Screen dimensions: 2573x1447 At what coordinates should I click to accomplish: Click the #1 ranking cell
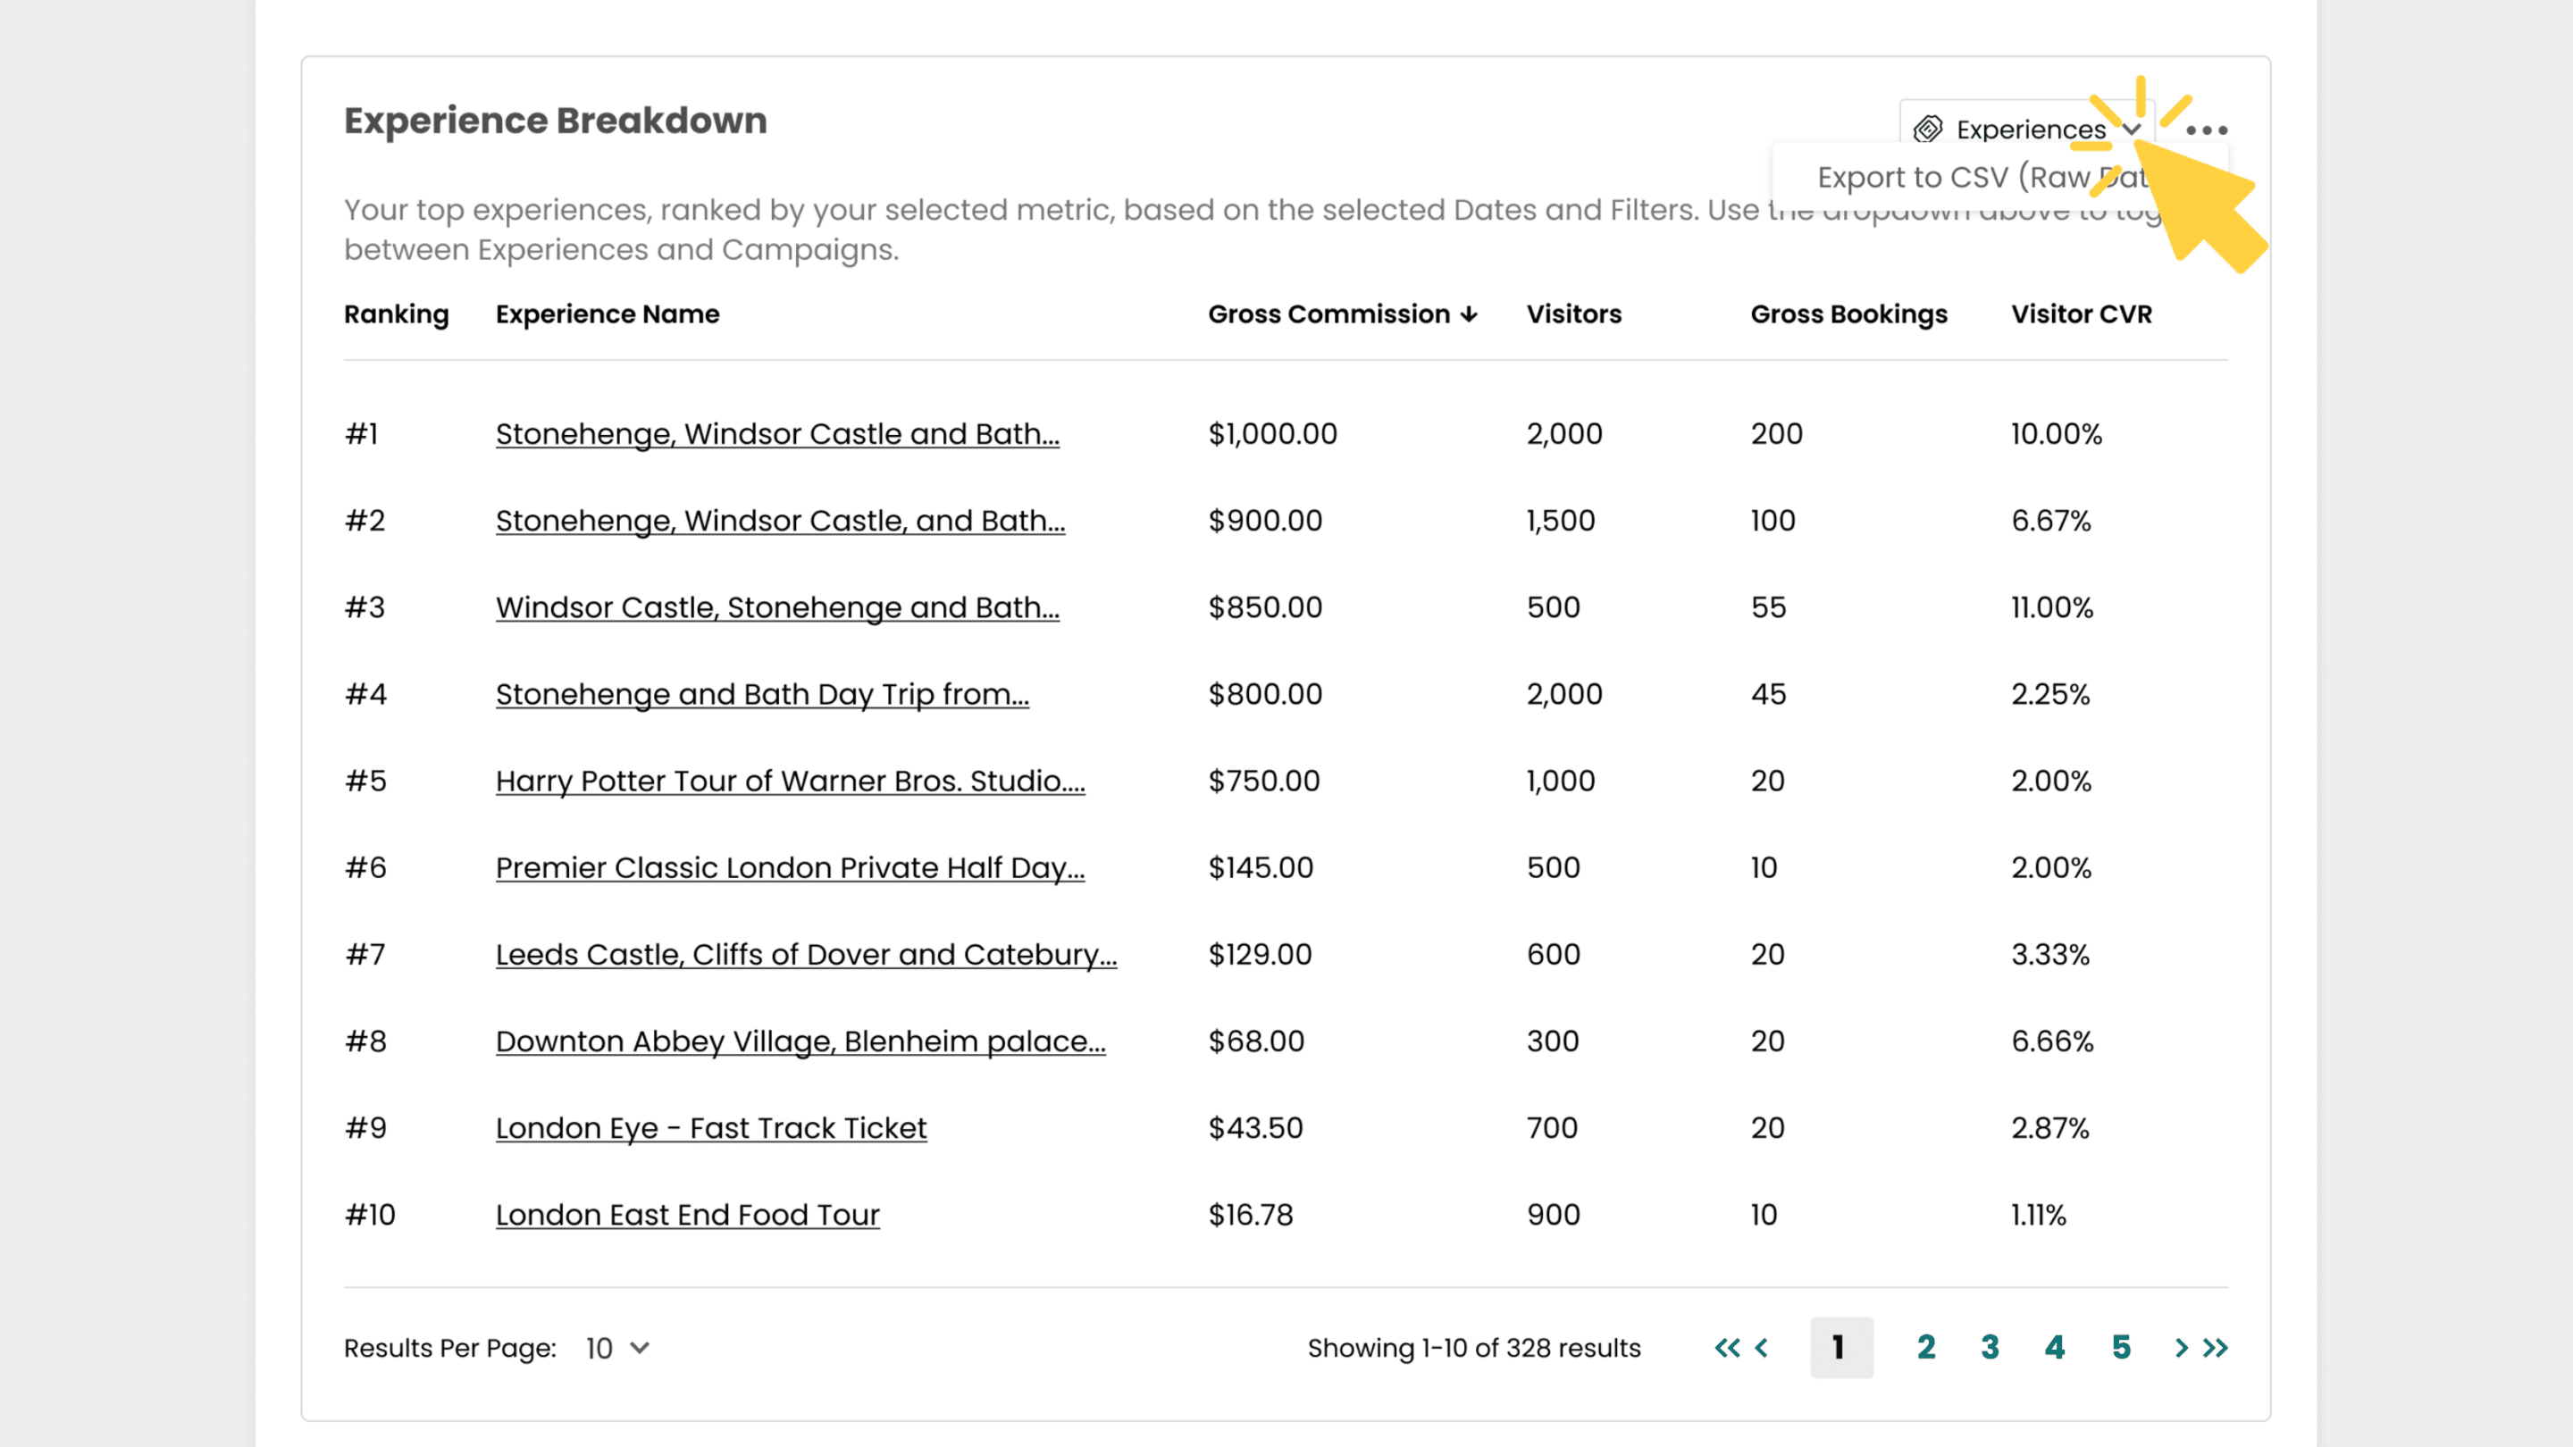click(x=362, y=434)
